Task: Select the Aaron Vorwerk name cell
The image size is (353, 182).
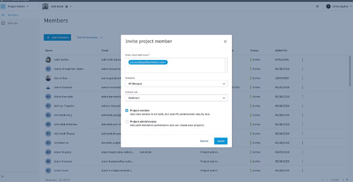Action: (63, 87)
